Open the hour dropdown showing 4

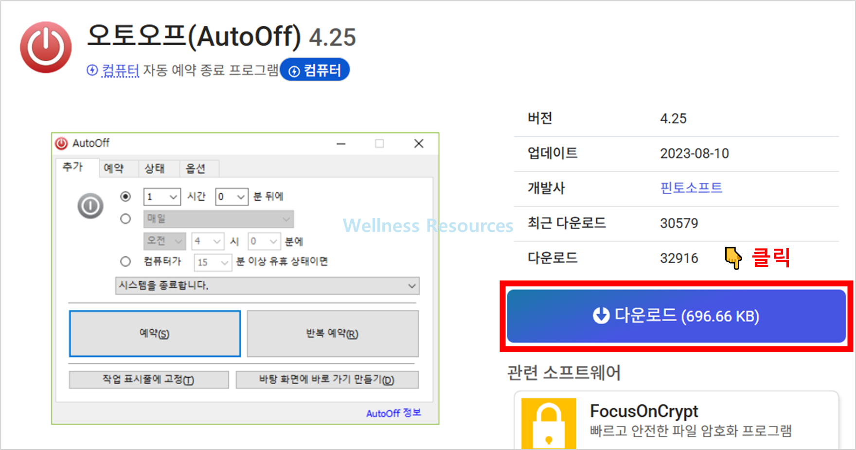[208, 241]
